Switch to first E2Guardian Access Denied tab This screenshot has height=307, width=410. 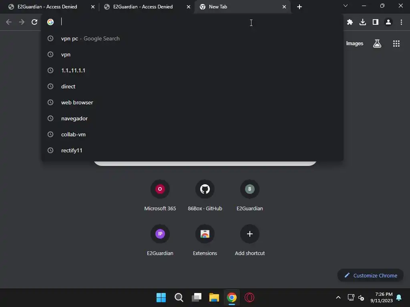click(47, 7)
